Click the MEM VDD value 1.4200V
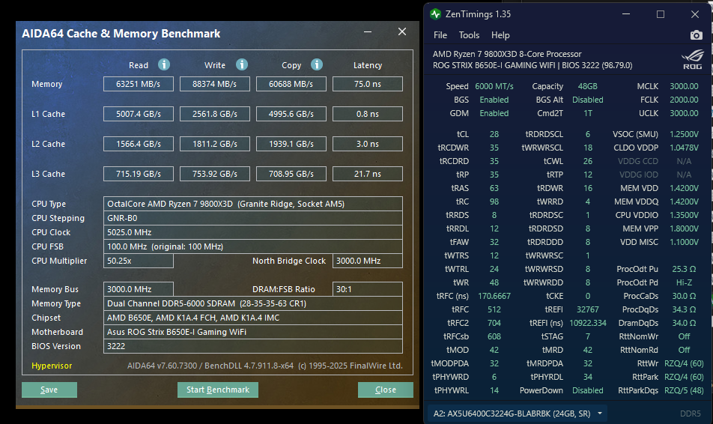Viewport: 713px width, 424px height. click(x=684, y=188)
